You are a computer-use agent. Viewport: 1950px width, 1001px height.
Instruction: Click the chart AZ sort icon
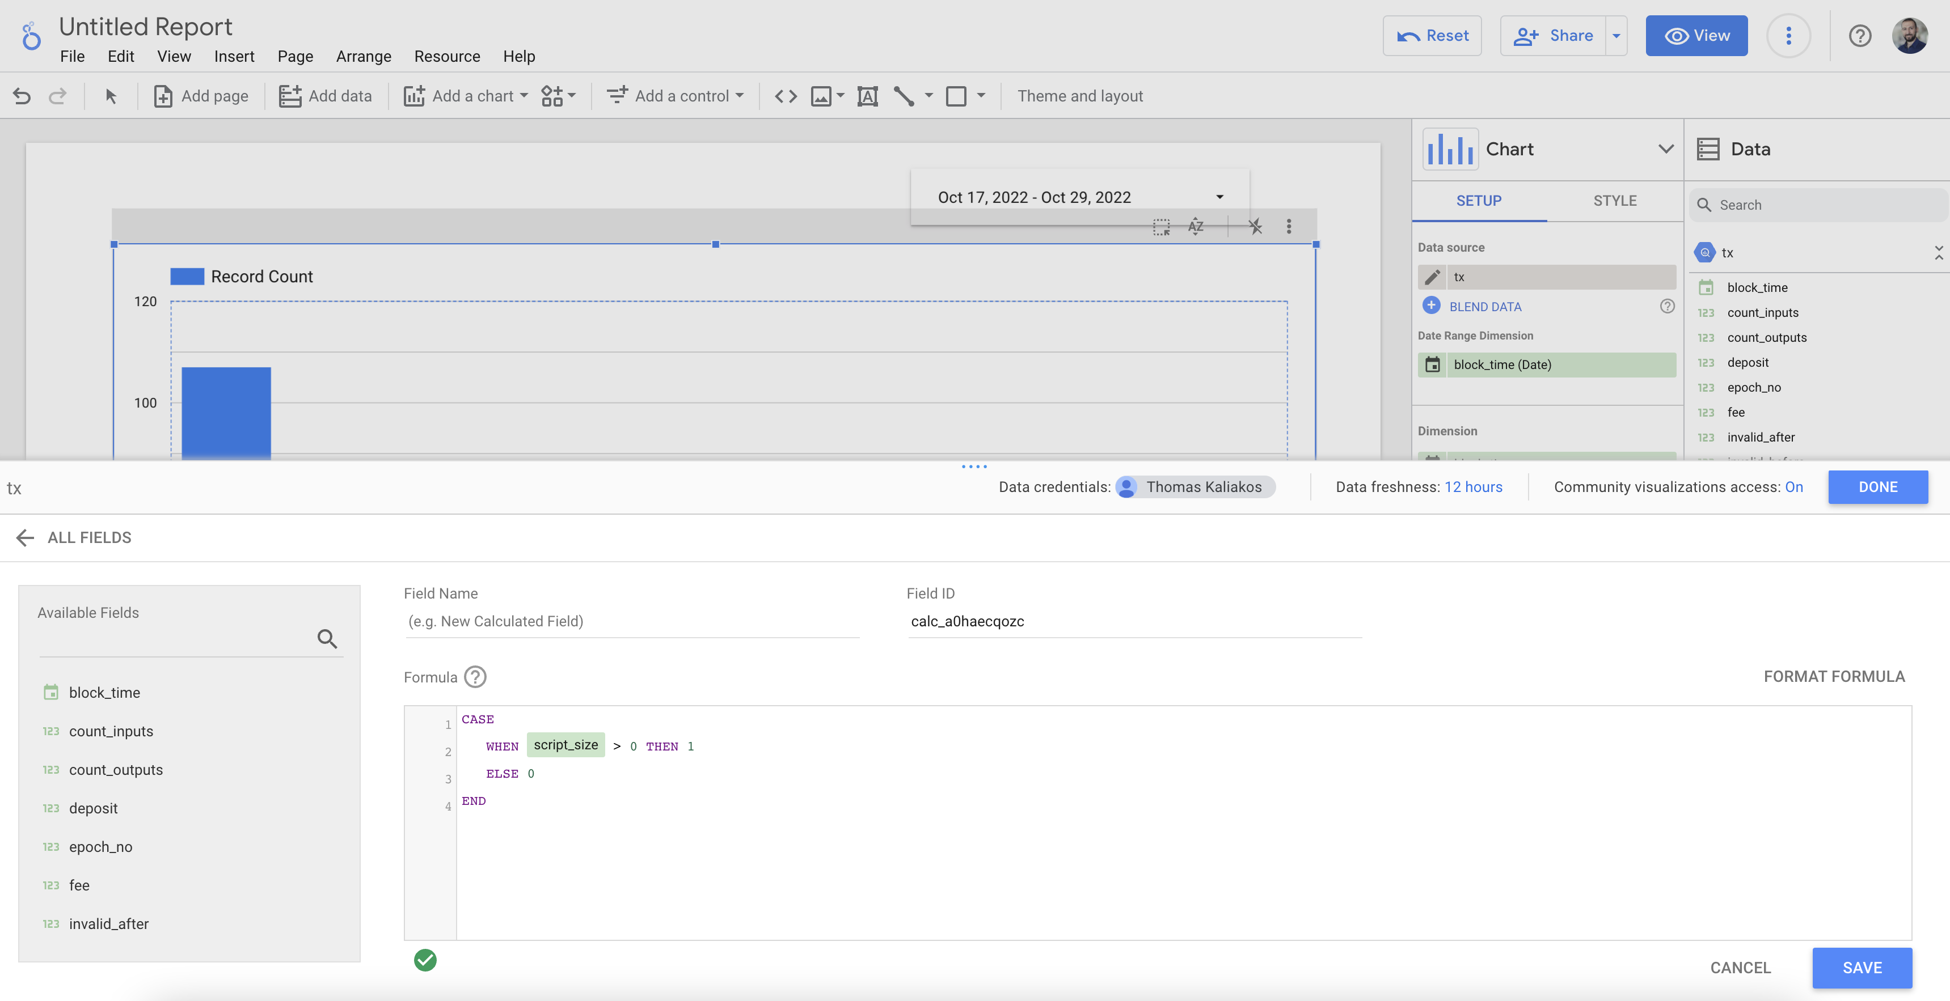1196,226
